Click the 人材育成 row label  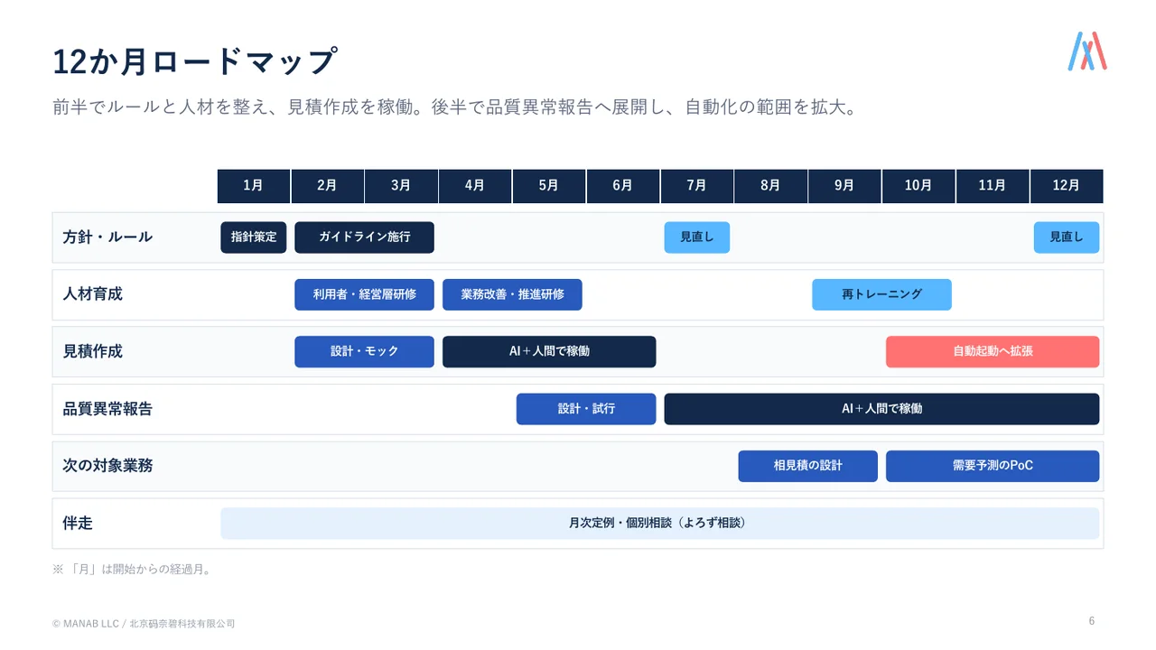92,294
